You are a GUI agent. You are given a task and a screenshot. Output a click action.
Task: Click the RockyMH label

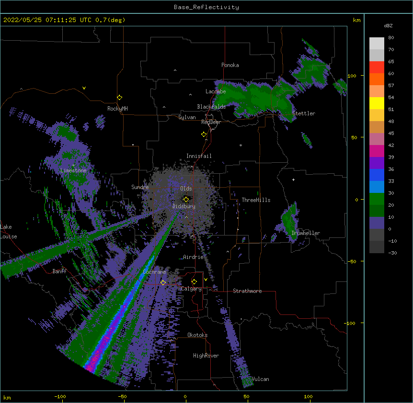117,109
